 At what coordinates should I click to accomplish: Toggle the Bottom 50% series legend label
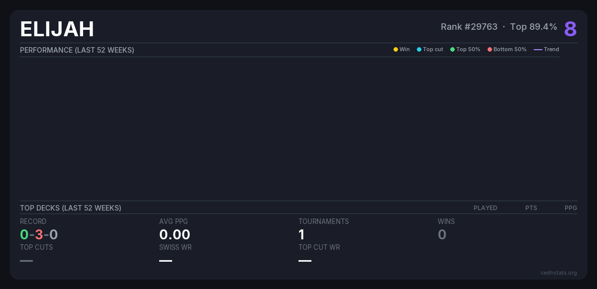coord(509,50)
